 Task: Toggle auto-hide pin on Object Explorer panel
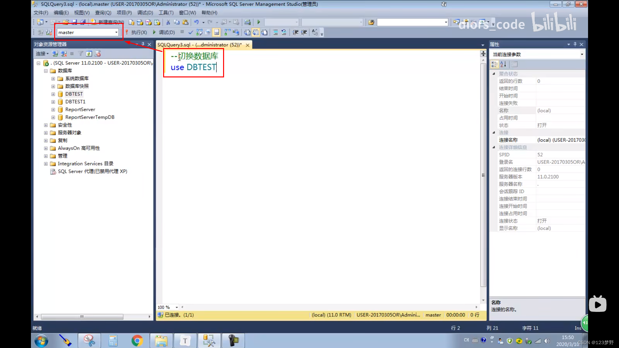pyautogui.click(x=143, y=44)
